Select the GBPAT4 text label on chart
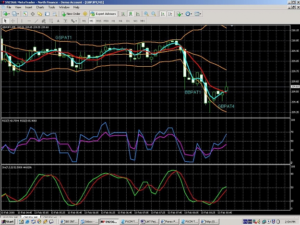The width and height of the screenshot is (300, 225). click(x=226, y=107)
